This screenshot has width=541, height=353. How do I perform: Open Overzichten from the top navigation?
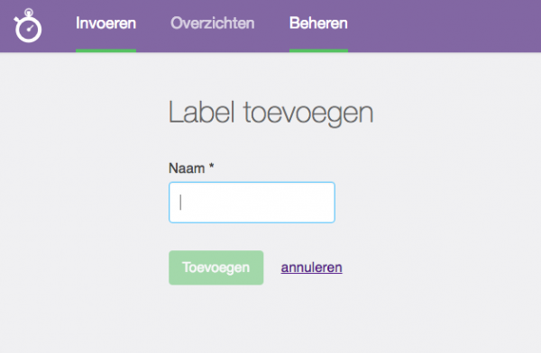click(213, 23)
